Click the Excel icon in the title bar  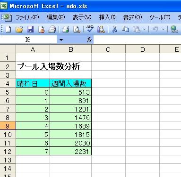point(4,6)
